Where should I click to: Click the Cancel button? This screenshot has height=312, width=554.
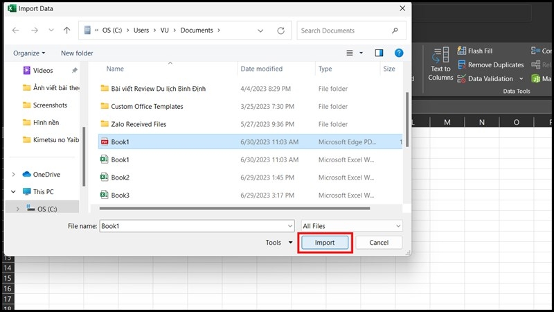point(379,243)
